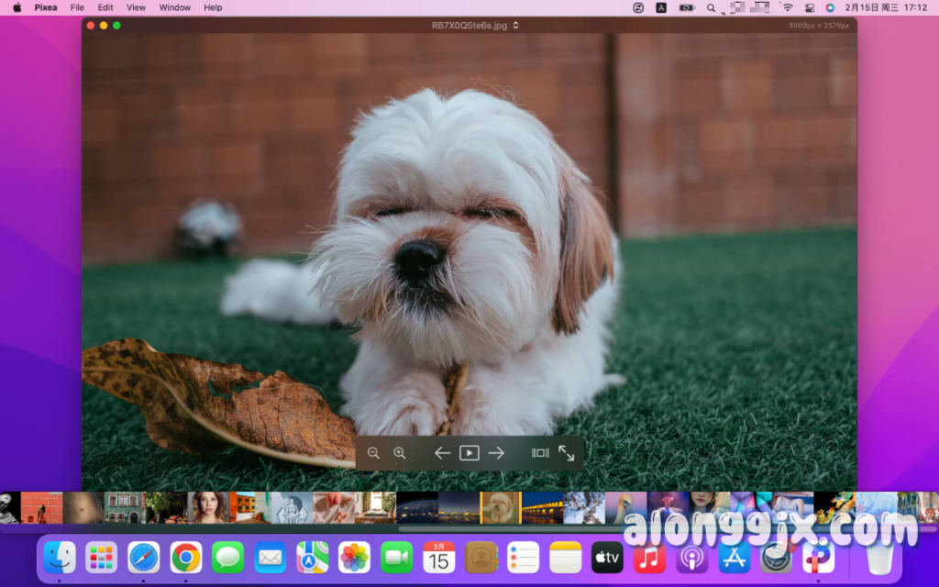Click the Spotlight search icon
939x587 pixels.
point(712,7)
